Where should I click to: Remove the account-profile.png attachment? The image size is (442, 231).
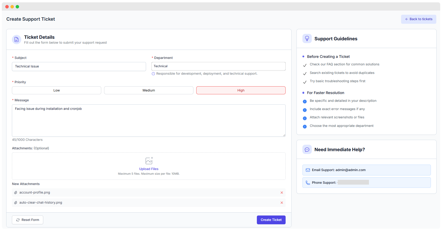click(281, 192)
